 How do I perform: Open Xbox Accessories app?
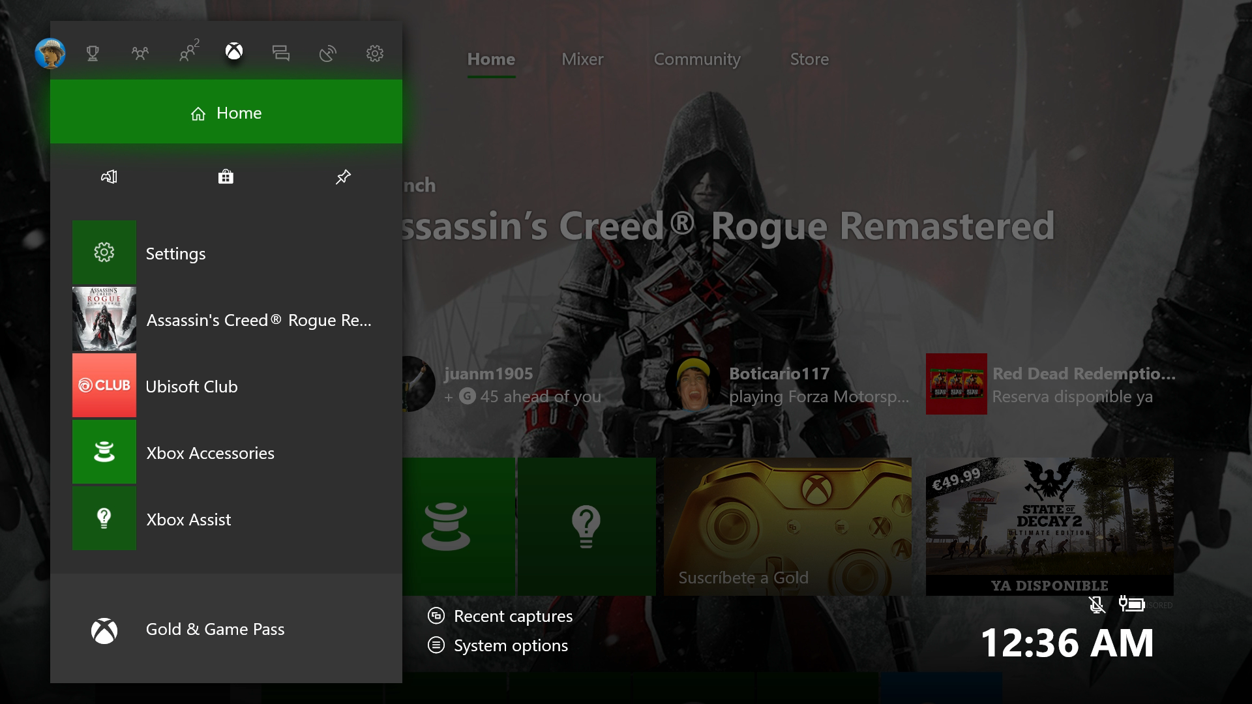tap(209, 452)
